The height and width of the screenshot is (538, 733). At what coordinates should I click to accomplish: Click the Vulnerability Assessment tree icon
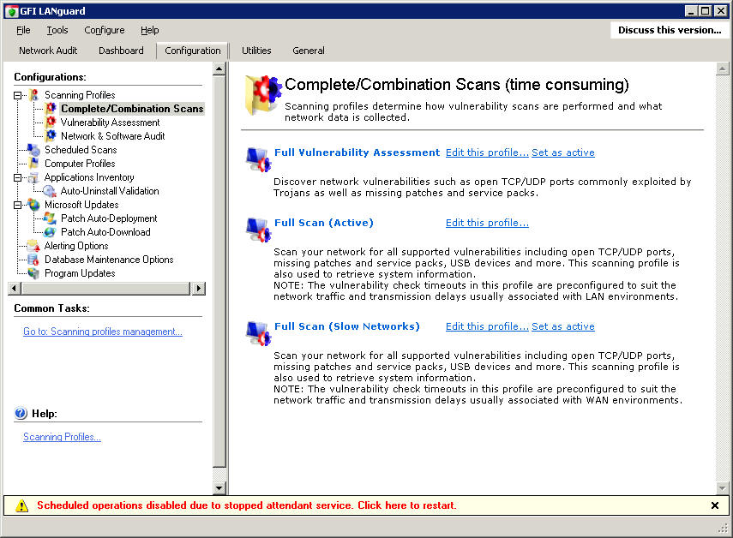pyautogui.click(x=51, y=123)
